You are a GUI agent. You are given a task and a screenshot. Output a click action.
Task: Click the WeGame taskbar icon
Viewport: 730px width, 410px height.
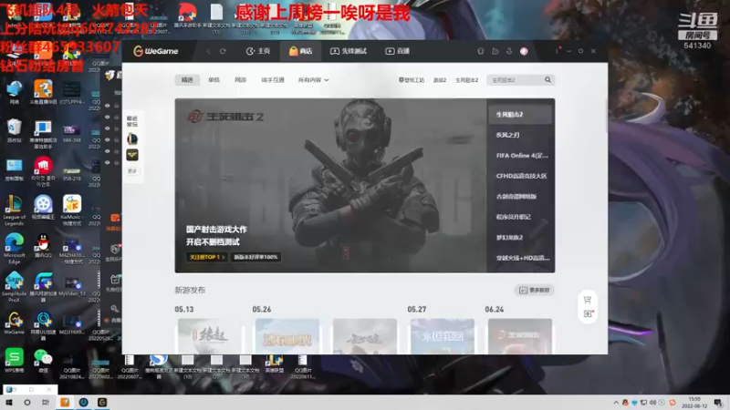102,403
